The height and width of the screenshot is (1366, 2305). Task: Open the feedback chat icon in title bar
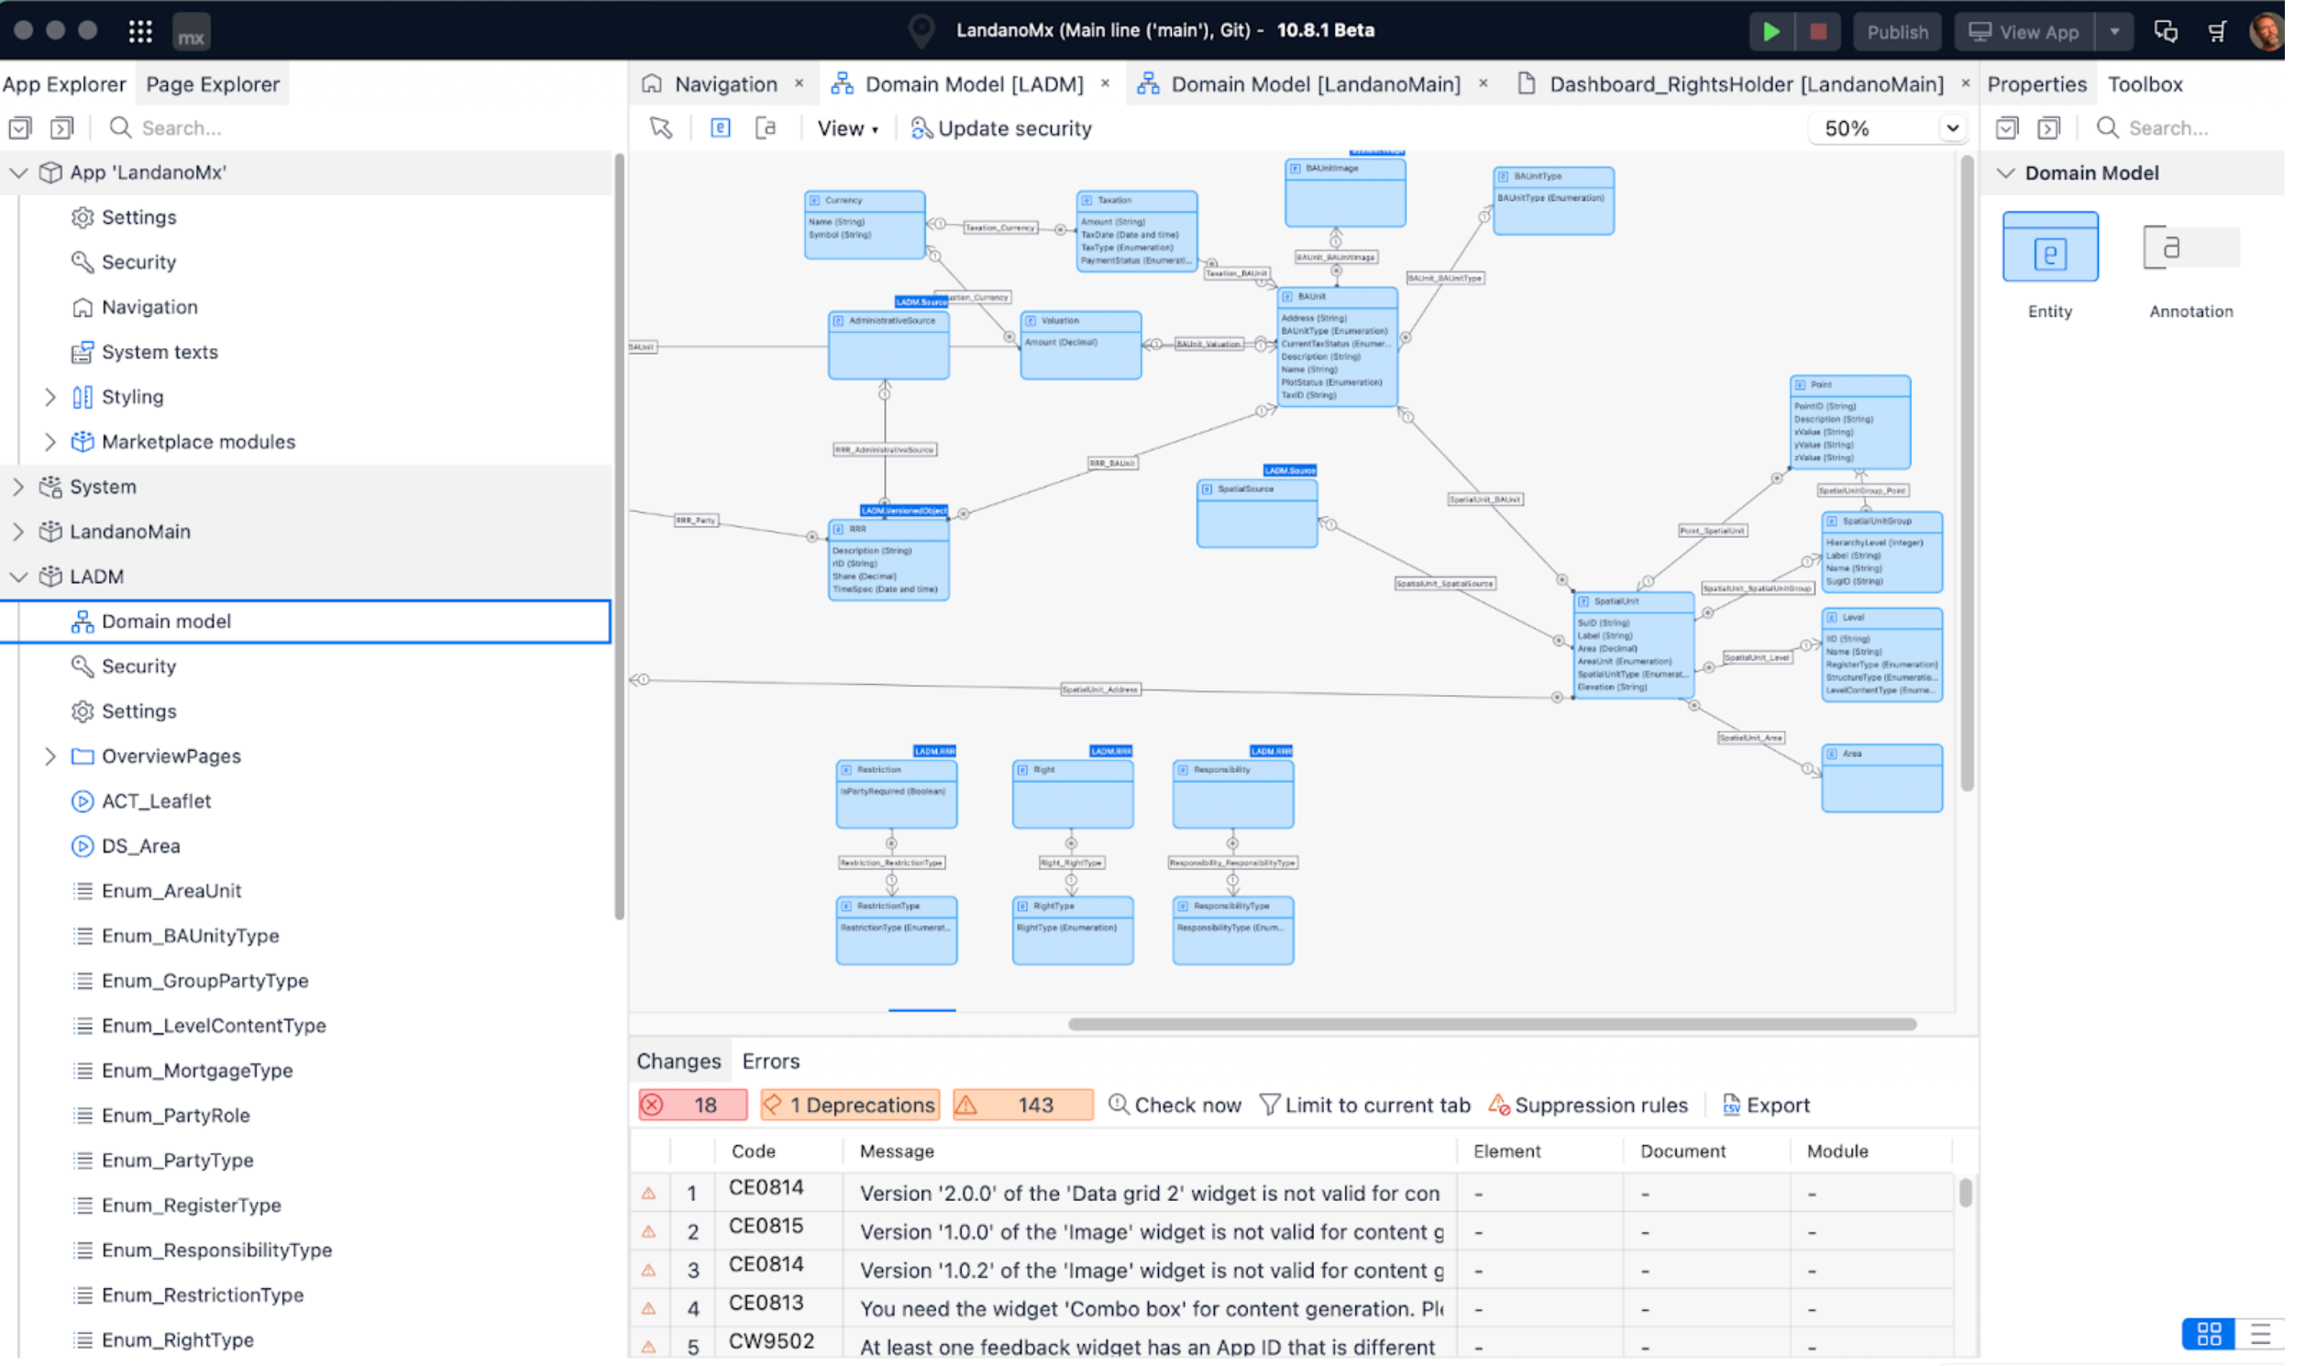pos(2165,31)
